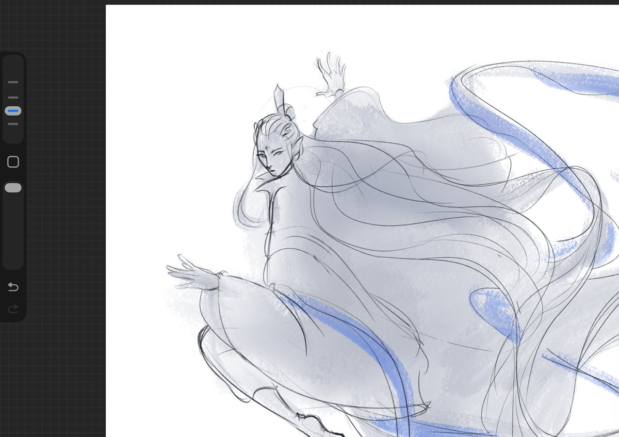This screenshot has width=619, height=437.
Task: Select brush size notch below blue handle
Action: (x=13, y=124)
